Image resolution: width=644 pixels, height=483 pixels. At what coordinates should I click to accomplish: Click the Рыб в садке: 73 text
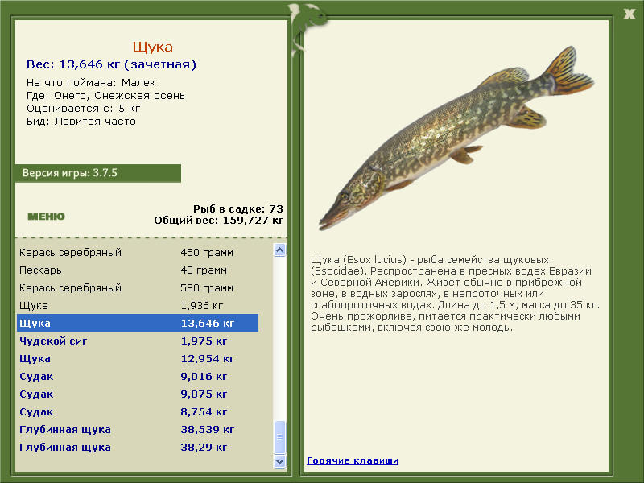coord(238,208)
